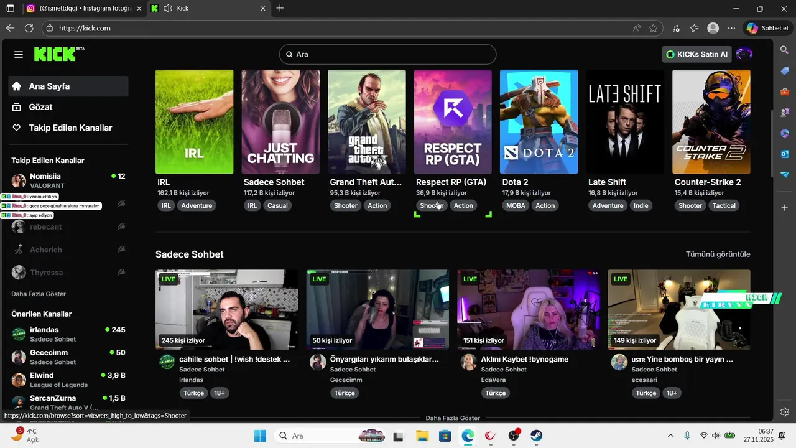
Task: Open Just Chatting category cover
Action: tap(280, 121)
